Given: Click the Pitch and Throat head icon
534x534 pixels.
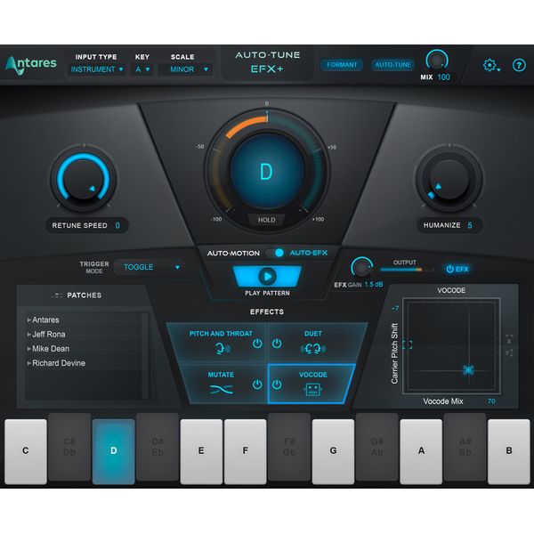Looking at the screenshot, I should 222,349.
